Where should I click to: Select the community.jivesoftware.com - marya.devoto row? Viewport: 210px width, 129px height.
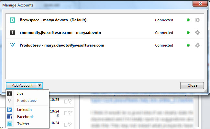pos(105,33)
